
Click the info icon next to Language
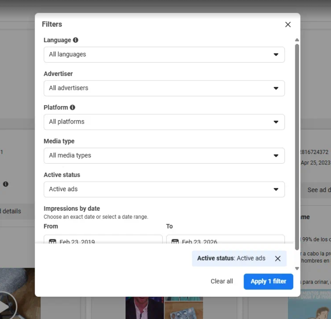[75, 40]
